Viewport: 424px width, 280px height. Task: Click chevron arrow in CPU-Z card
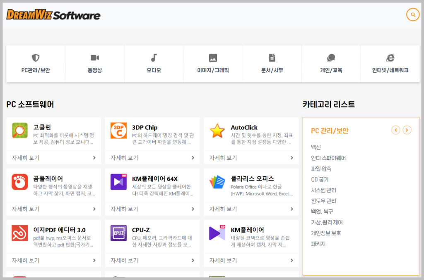(x=193, y=260)
